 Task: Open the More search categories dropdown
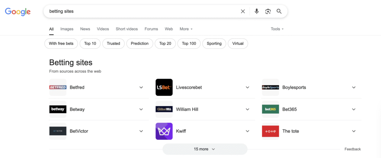coord(186,29)
